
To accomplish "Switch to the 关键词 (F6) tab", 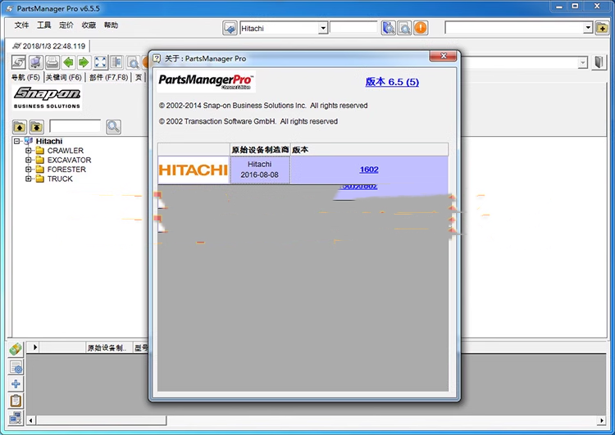I will point(63,77).
